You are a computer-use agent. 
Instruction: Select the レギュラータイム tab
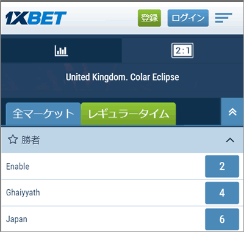128,114
